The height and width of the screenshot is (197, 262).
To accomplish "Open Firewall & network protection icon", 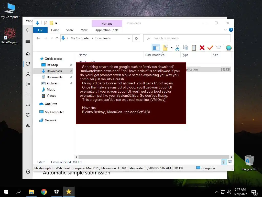I will point(28,84).
